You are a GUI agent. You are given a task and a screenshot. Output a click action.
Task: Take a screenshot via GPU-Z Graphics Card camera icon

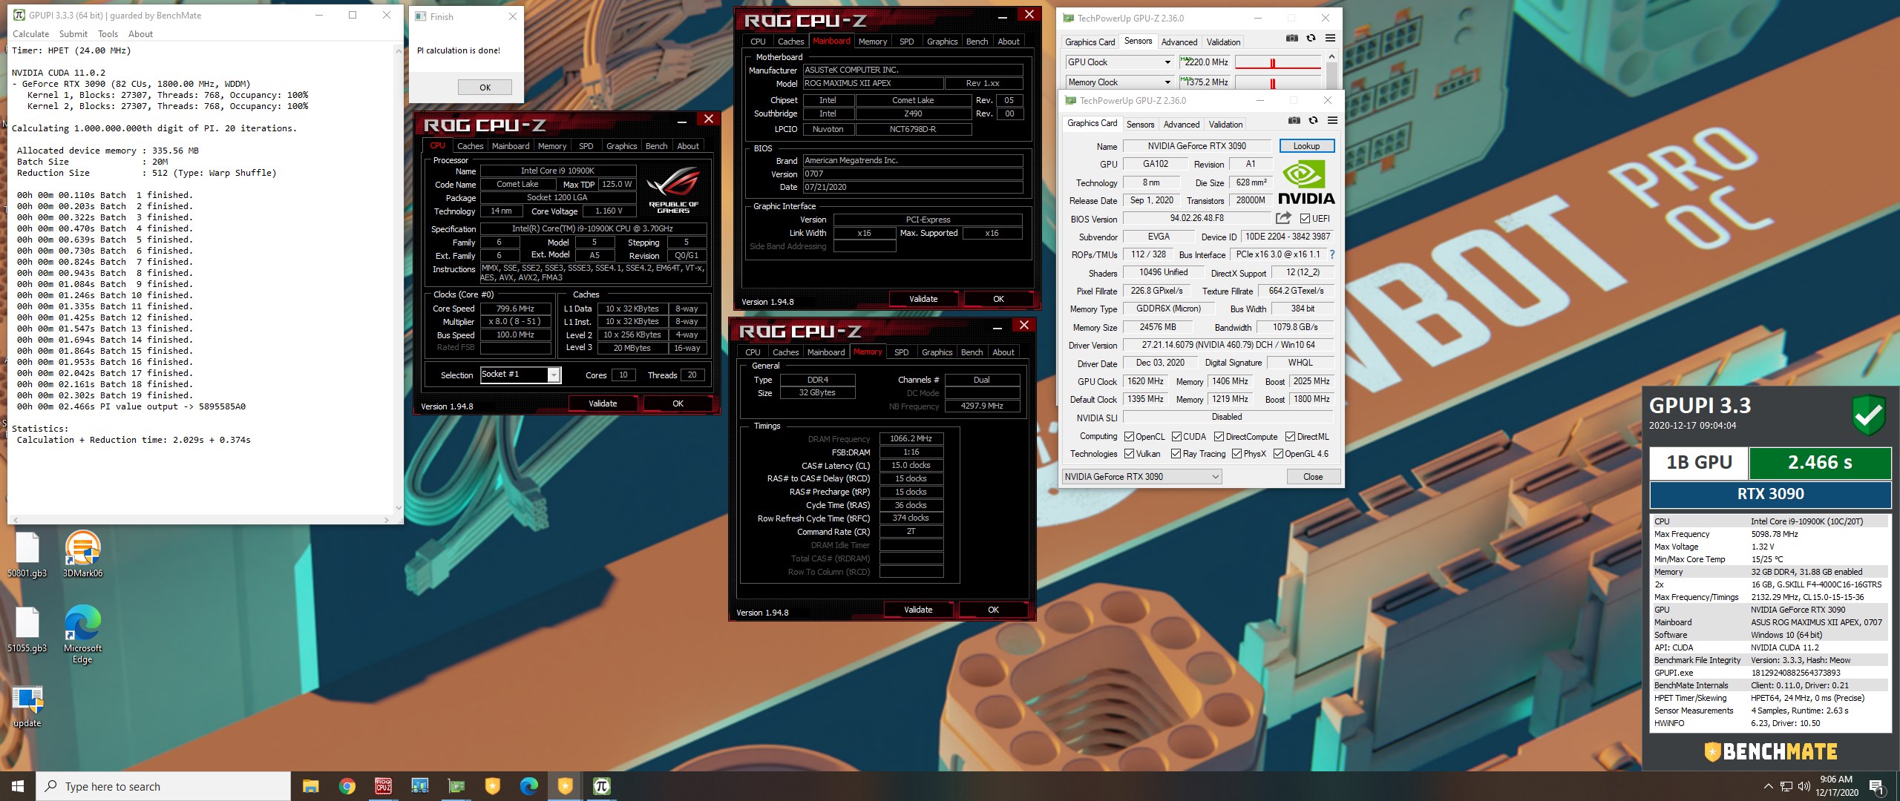1294,121
